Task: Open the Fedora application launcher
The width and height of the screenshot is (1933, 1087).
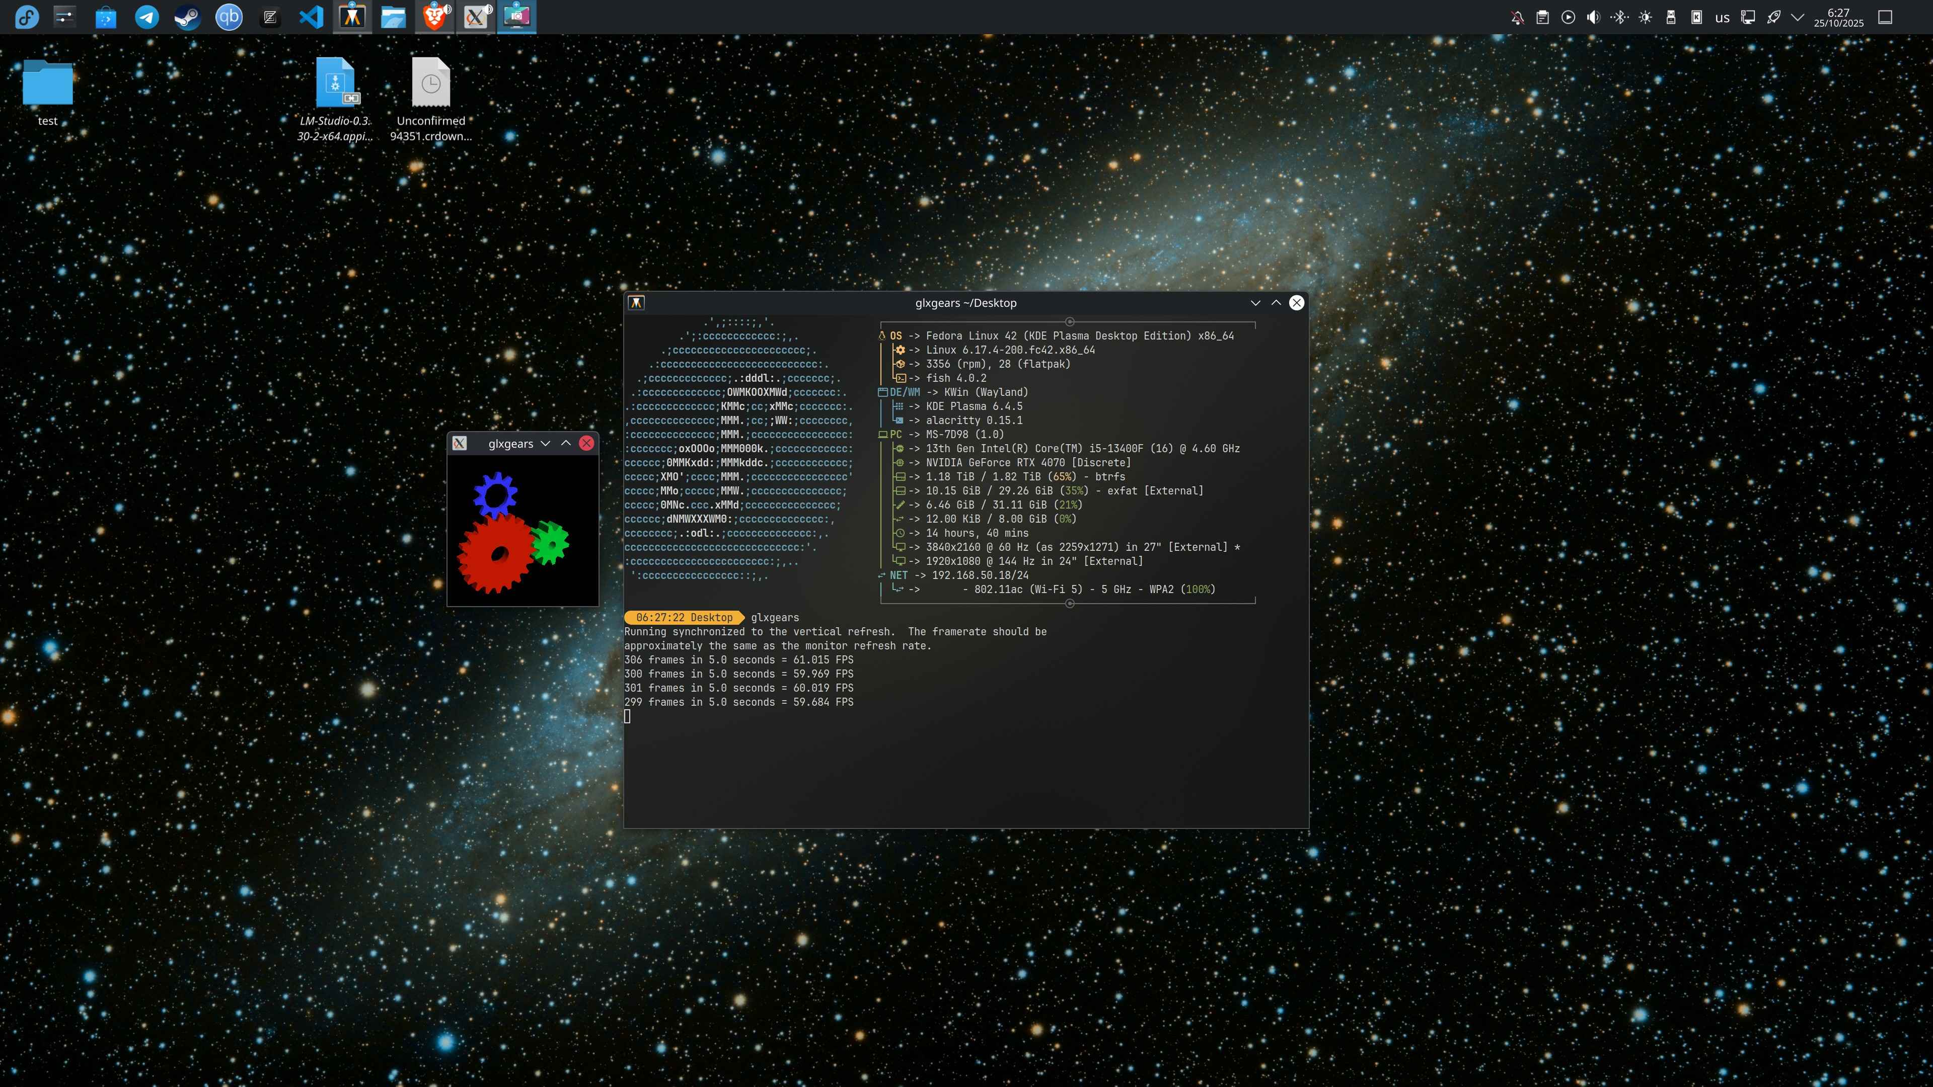Action: click(27, 17)
